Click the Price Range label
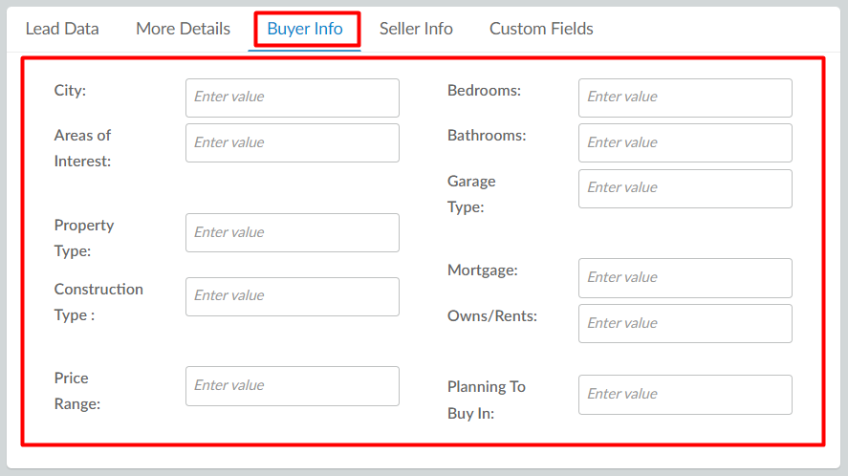The image size is (848, 476). pyautogui.click(x=77, y=391)
